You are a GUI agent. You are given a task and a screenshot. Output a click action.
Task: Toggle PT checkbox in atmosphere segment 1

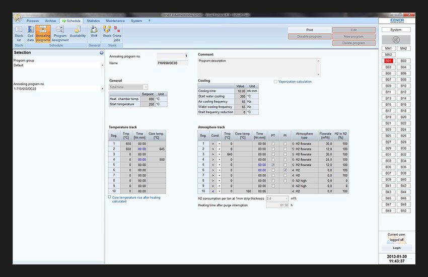click(273, 144)
